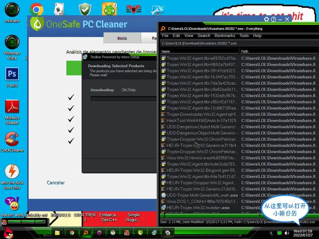
Task: Open the View menu in Everything
Action: [x=188, y=35]
